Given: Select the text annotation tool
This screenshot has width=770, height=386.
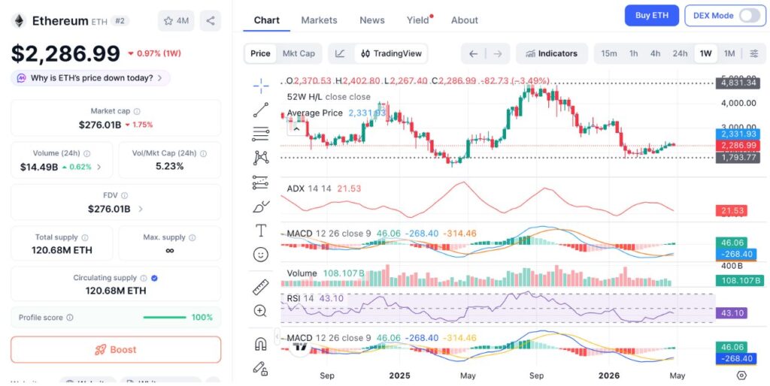Looking at the screenshot, I should click(x=261, y=230).
